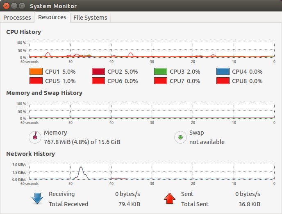The image size is (282, 214).
Task: Open the File Systems tab
Action: tap(90, 18)
